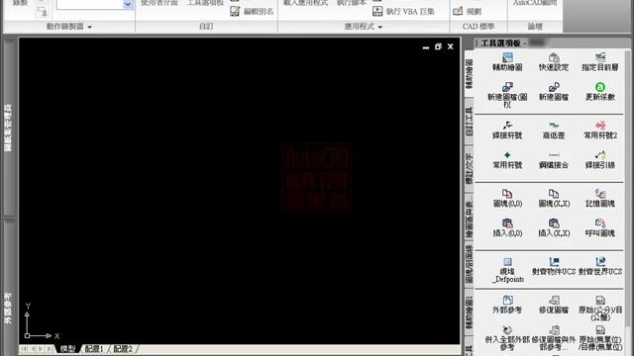The image size is (634, 356).
Task: Pick the 常用符號2 tool
Action: tap(600, 131)
